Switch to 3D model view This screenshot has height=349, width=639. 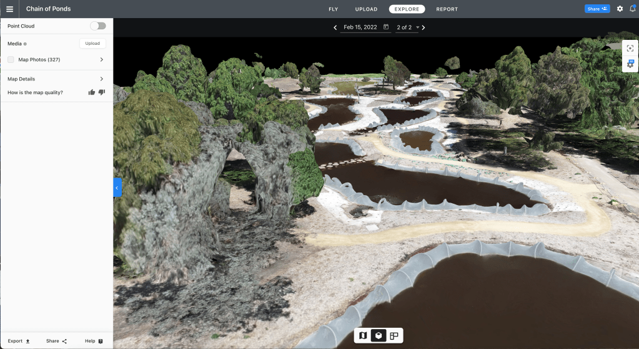coord(379,336)
